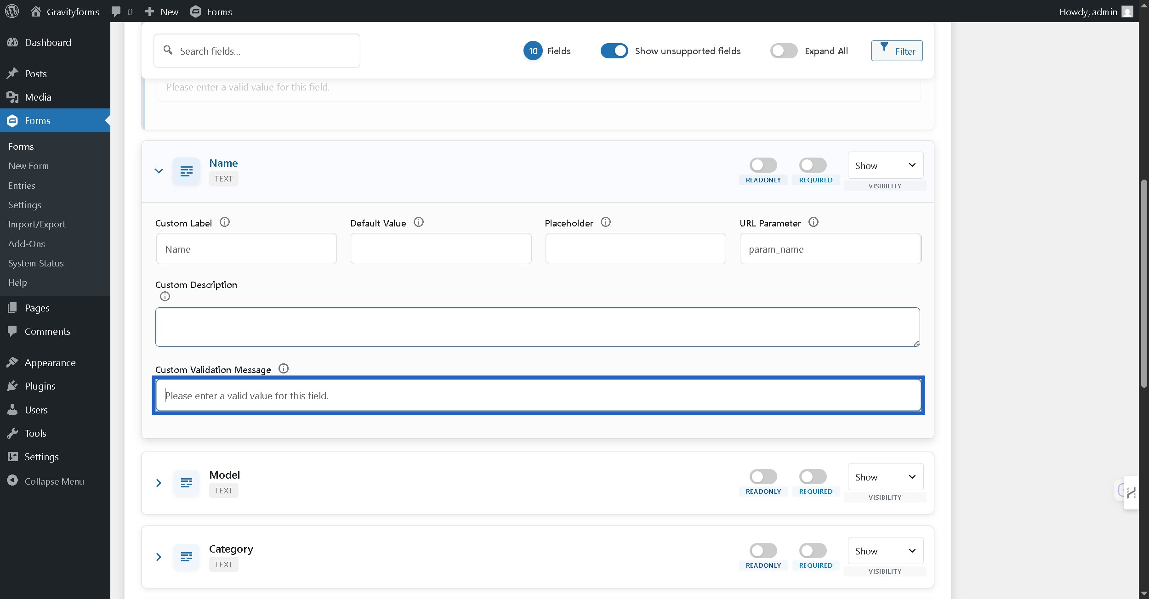
Task: Open Name field visibility dropdown
Action: click(x=885, y=165)
